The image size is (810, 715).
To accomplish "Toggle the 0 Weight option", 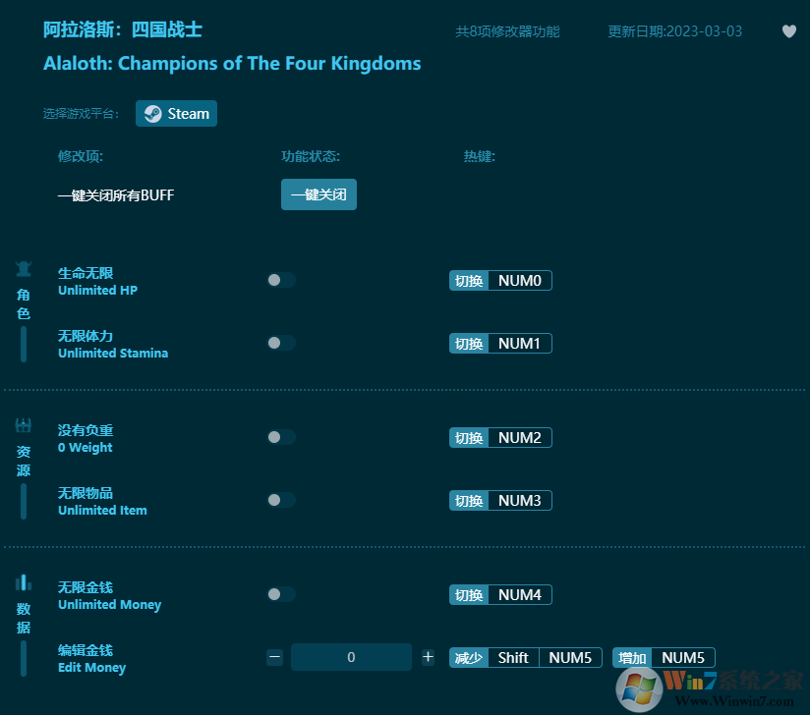I will point(280,438).
